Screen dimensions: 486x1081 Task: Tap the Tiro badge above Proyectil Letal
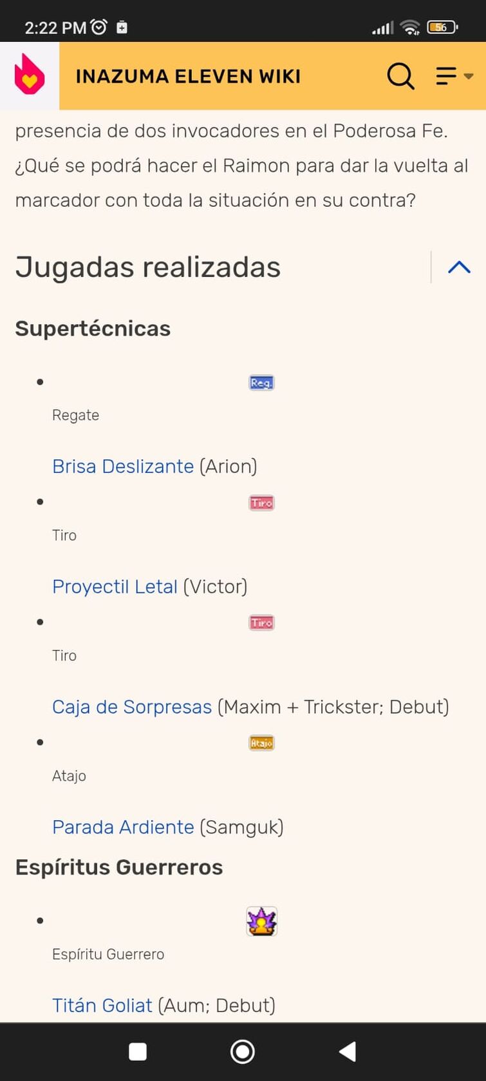tap(261, 502)
